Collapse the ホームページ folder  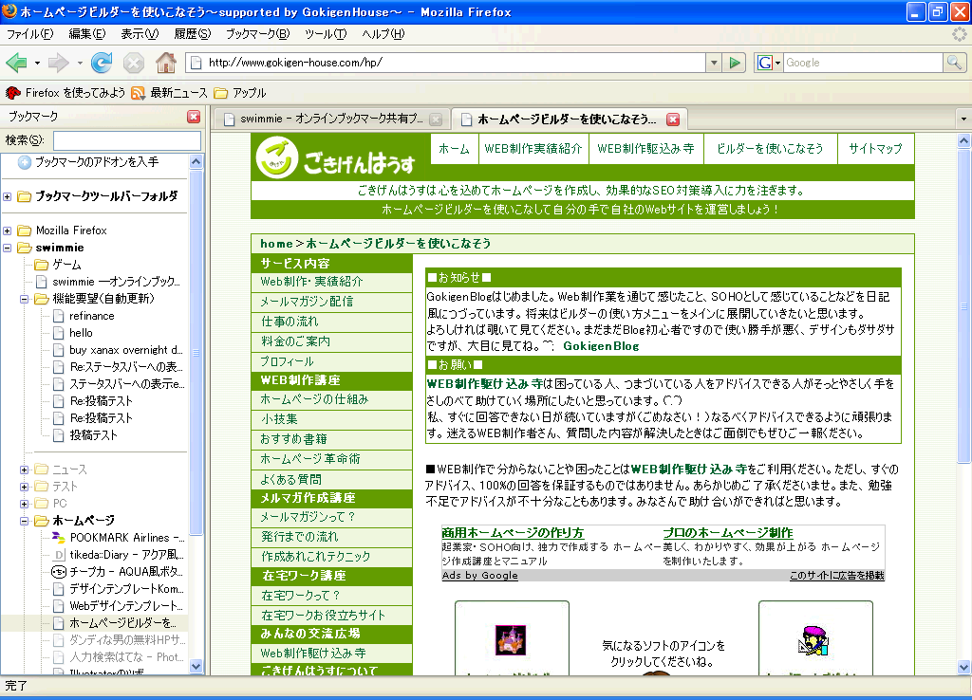click(24, 521)
